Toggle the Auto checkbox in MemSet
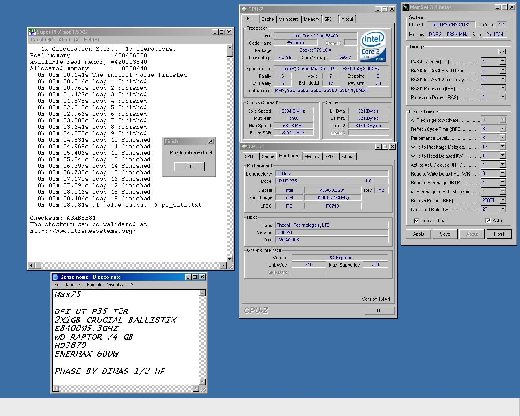The height and width of the screenshot is (416, 520). [488, 221]
